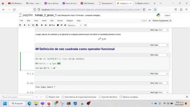Screen dimensions: 190x107
Task: Open the View menu
Action: (x=36, y=21)
